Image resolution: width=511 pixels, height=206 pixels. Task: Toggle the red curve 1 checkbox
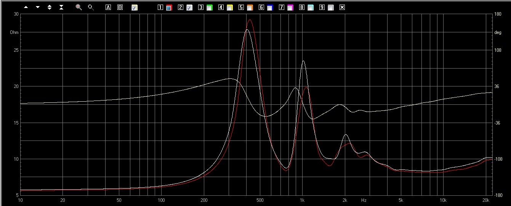[169, 8]
